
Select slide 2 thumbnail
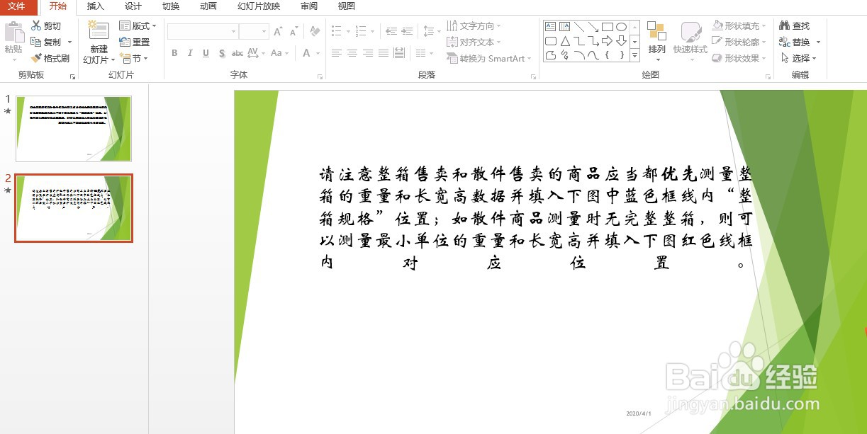[74, 208]
